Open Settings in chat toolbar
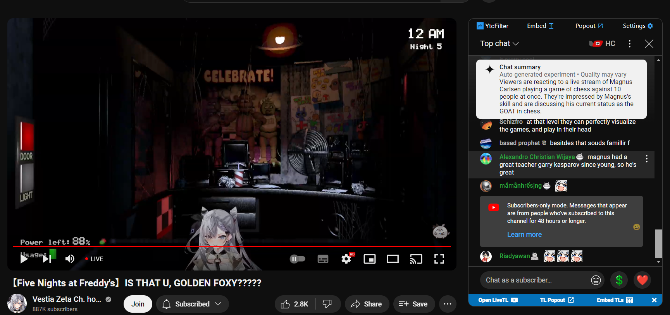 [637, 26]
